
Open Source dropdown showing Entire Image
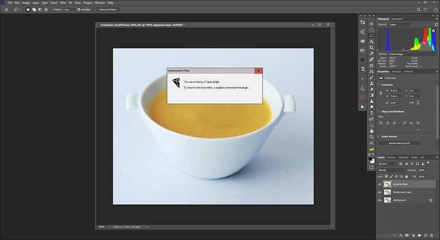click(x=413, y=54)
